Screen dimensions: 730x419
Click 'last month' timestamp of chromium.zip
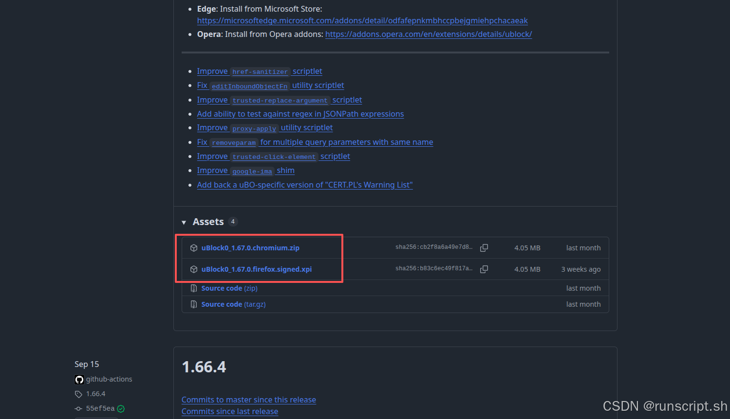tap(583, 248)
